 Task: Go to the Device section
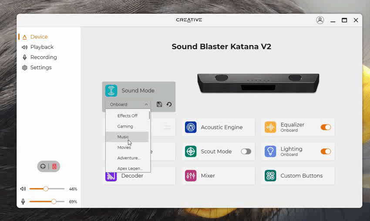click(39, 37)
